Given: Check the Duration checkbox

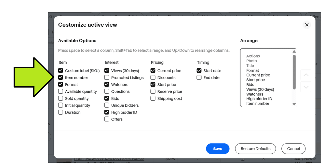Looking at the screenshot, I should (61, 112).
